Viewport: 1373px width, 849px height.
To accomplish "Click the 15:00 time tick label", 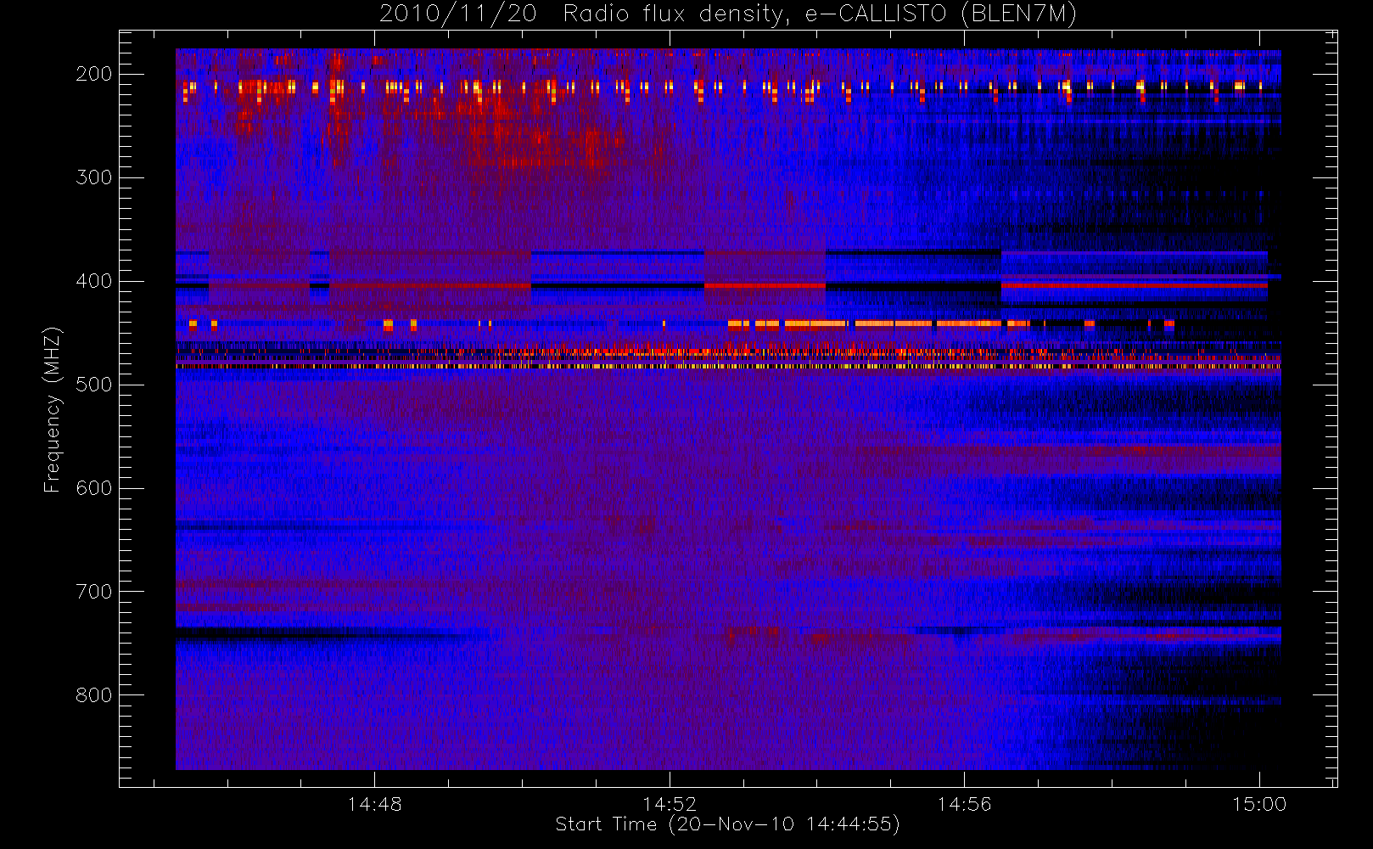I will [x=1259, y=804].
